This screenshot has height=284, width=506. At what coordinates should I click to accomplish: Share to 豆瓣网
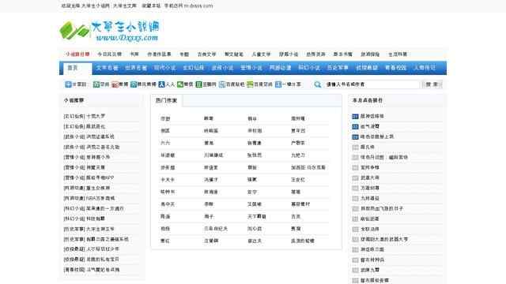[x=198, y=84]
